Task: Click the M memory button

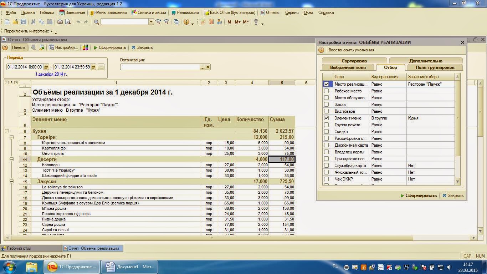Action: (x=229, y=22)
